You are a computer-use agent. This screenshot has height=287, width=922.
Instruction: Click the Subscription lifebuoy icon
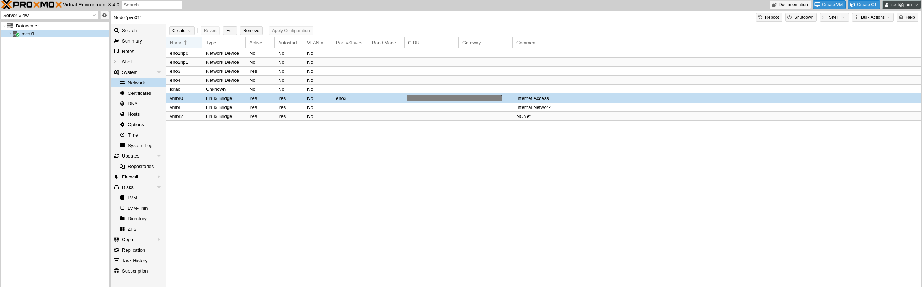117,271
